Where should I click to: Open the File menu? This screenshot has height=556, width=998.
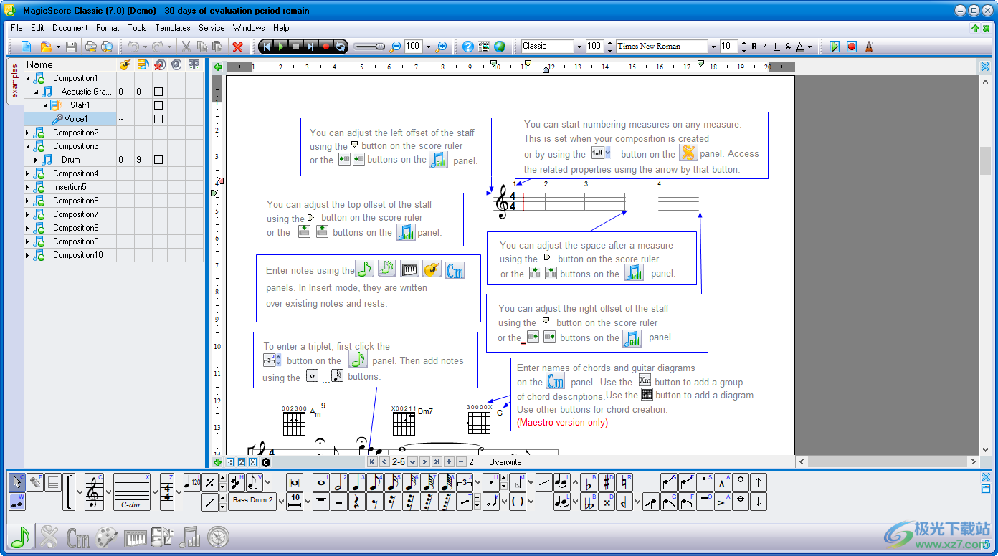[16, 28]
